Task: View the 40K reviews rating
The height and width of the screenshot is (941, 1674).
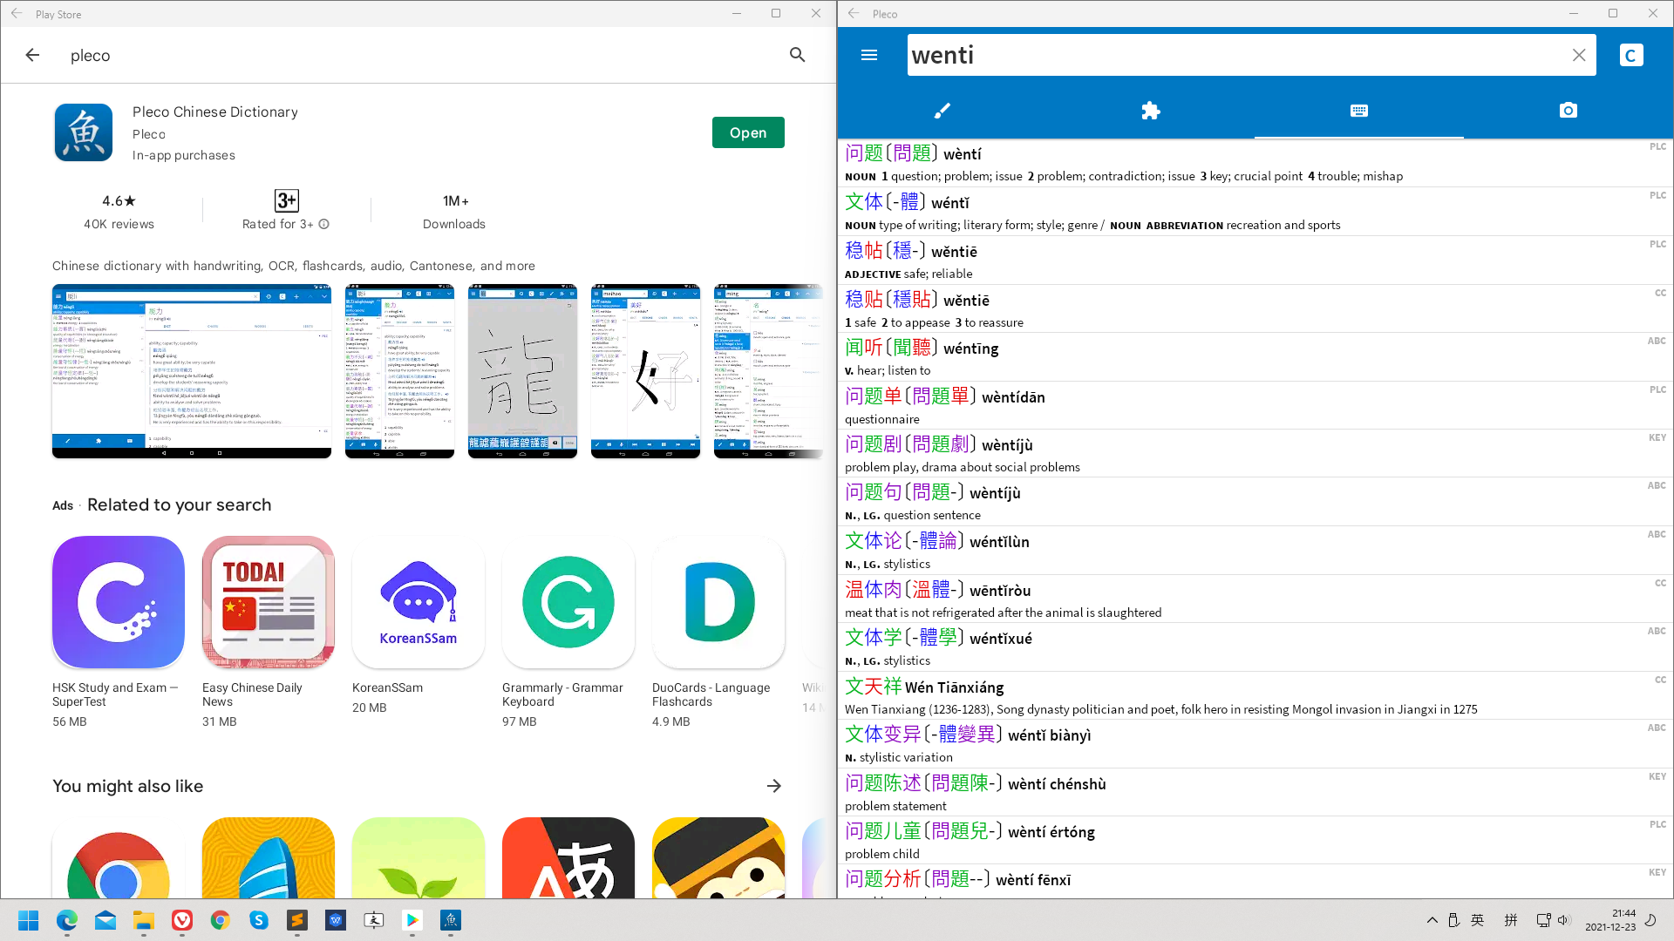Action: [119, 212]
